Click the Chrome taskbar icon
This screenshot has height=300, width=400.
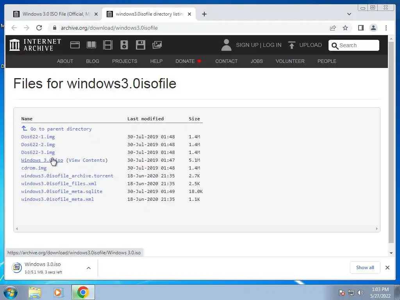[x=83, y=292]
